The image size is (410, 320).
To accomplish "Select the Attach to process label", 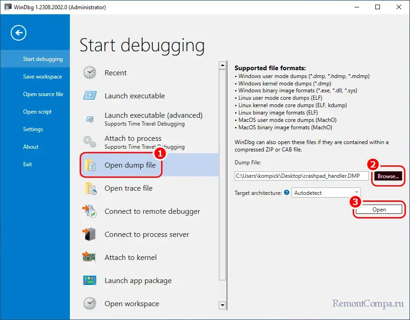I will (133, 139).
